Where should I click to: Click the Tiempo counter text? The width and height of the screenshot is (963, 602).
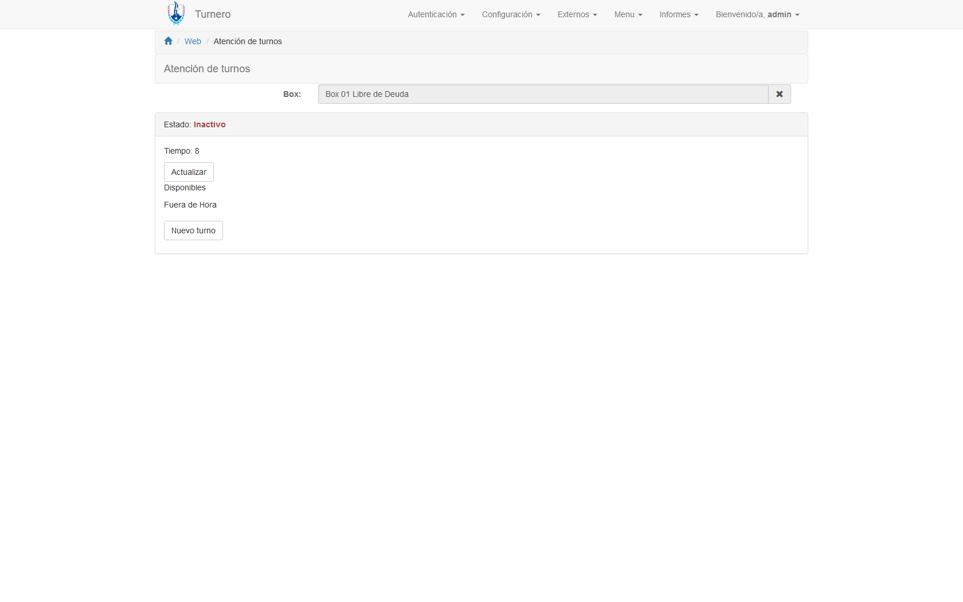coord(182,151)
